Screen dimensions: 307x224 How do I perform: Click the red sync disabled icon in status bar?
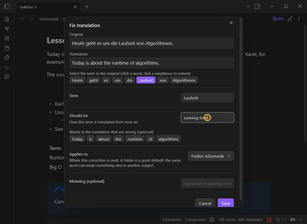(269, 220)
